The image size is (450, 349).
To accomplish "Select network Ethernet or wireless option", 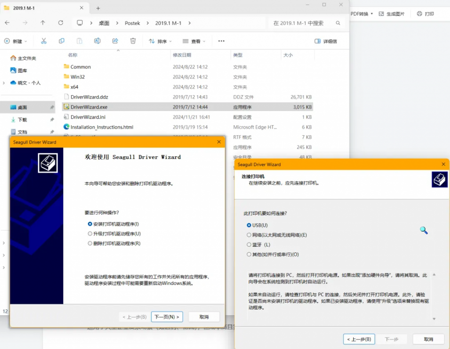I will (277, 235).
